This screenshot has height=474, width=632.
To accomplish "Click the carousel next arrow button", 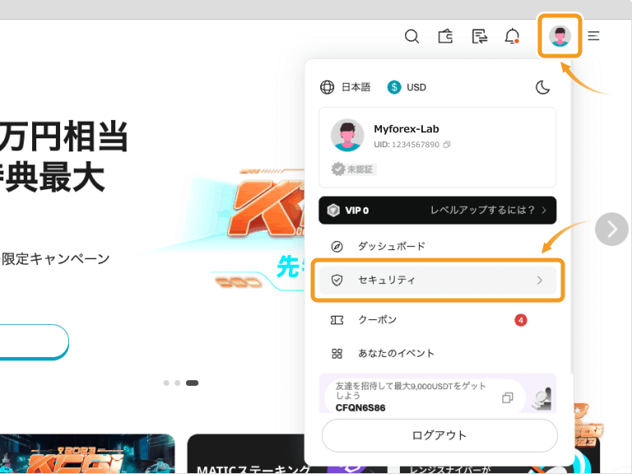I will click(x=611, y=230).
